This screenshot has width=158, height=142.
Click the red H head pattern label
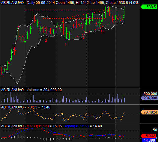click(x=66, y=44)
